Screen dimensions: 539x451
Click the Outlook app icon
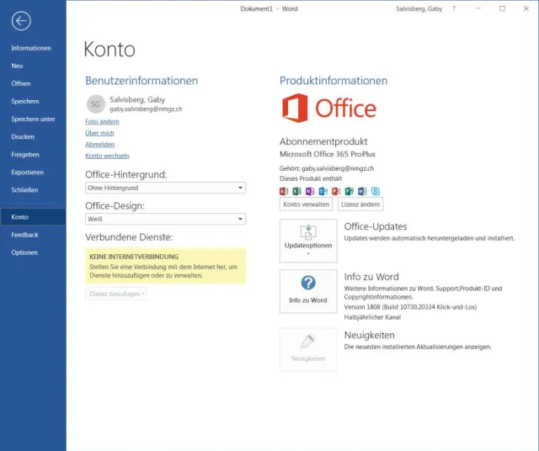pos(323,191)
